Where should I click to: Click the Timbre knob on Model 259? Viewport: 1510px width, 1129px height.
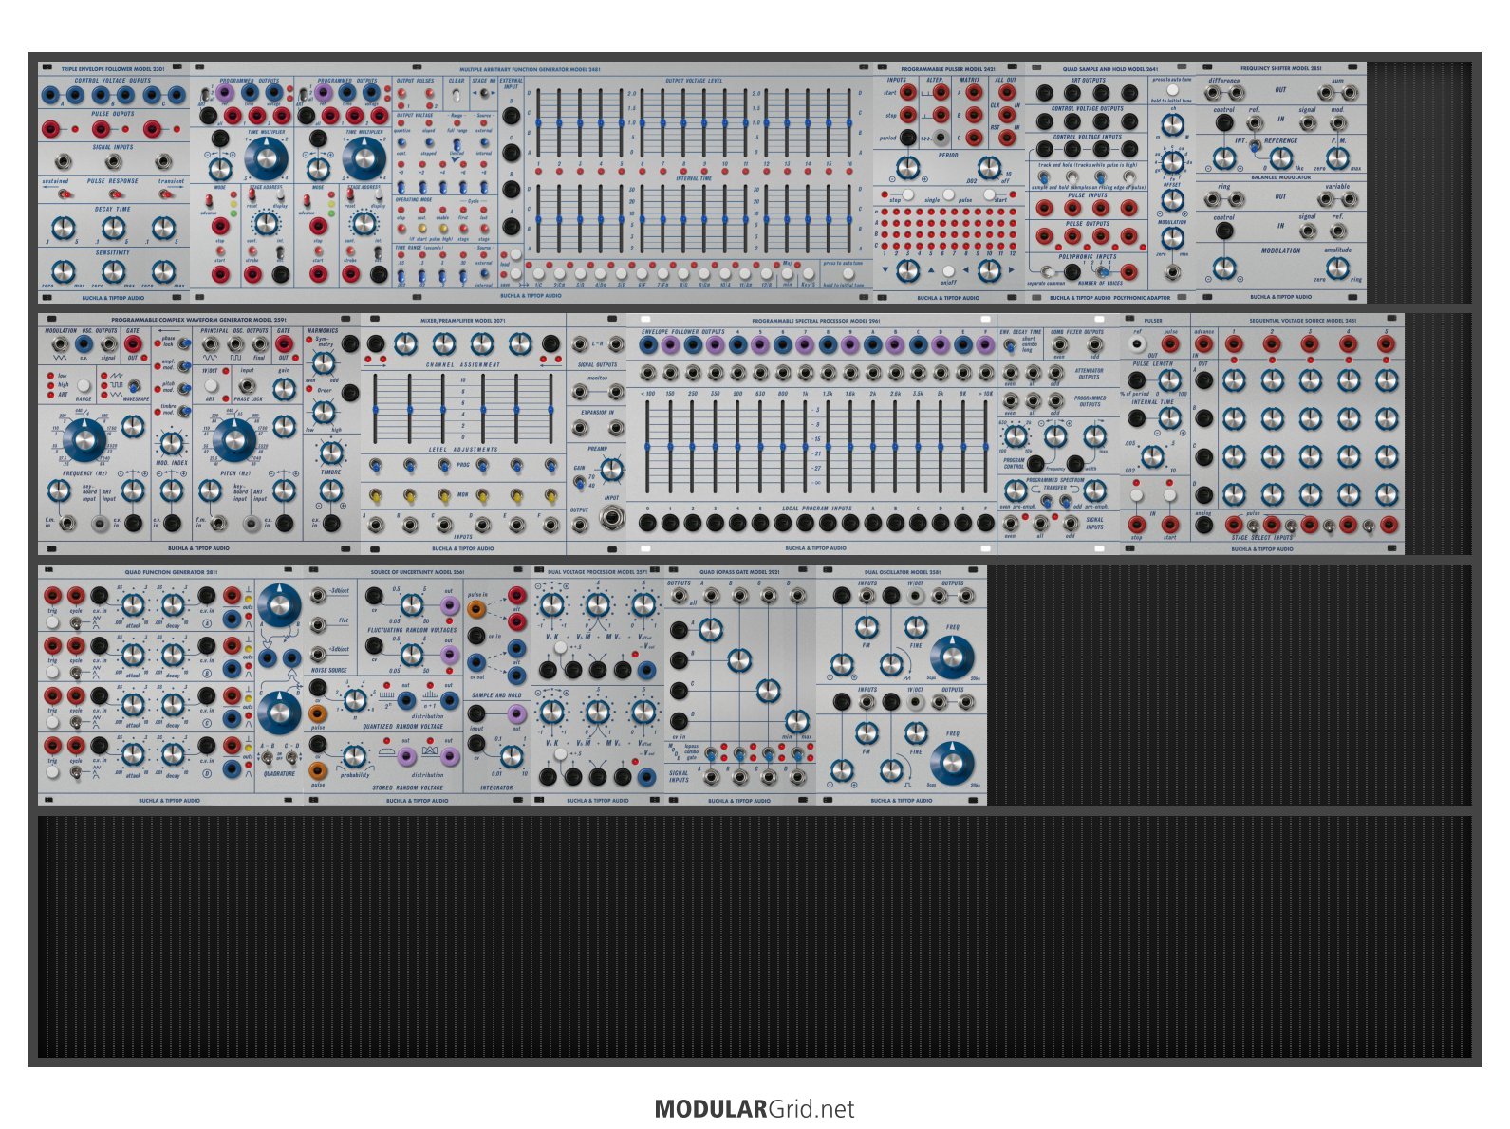330,452
